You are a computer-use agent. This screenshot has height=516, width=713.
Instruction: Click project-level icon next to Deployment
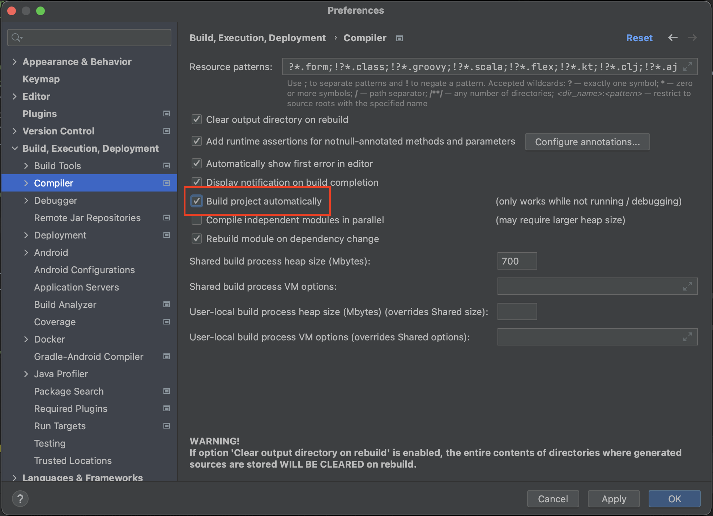point(167,235)
